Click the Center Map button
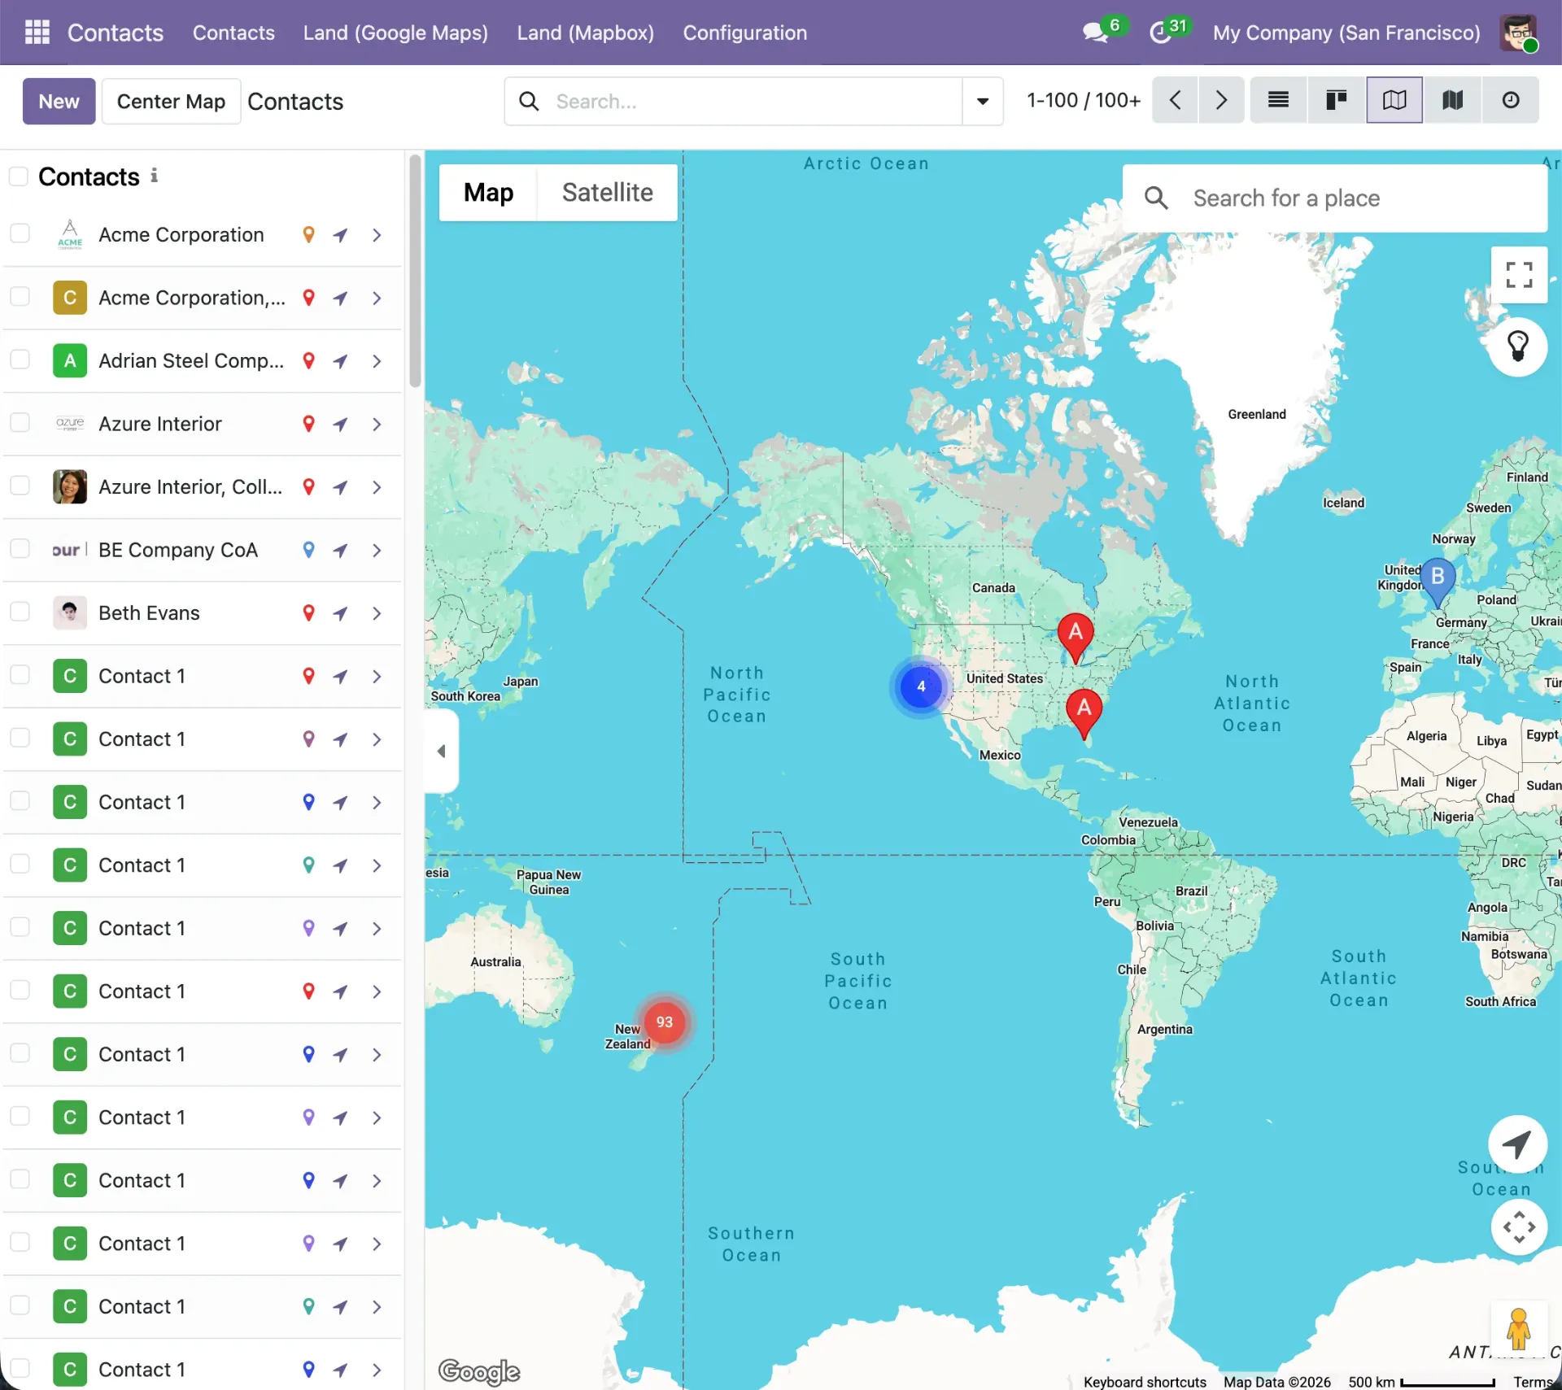Screen dimensions: 1562x1390 pos(171,102)
